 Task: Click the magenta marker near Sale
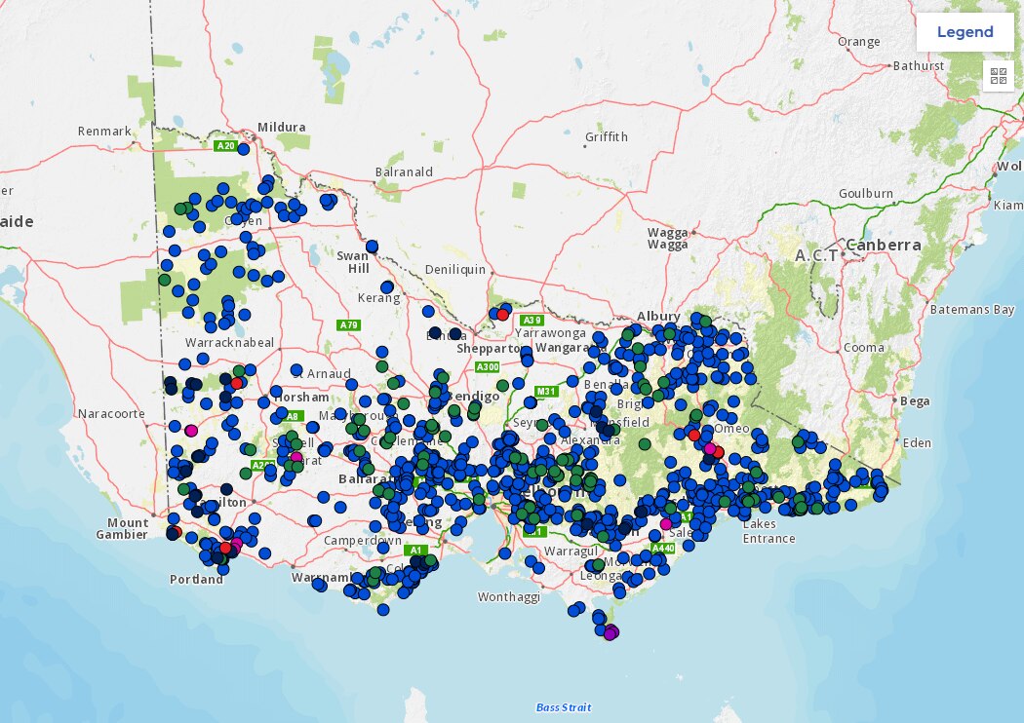pyautogui.click(x=665, y=523)
